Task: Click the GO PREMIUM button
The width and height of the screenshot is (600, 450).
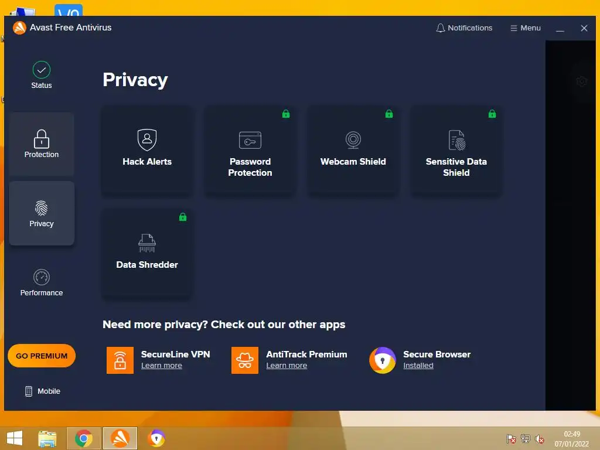Action: click(x=42, y=356)
